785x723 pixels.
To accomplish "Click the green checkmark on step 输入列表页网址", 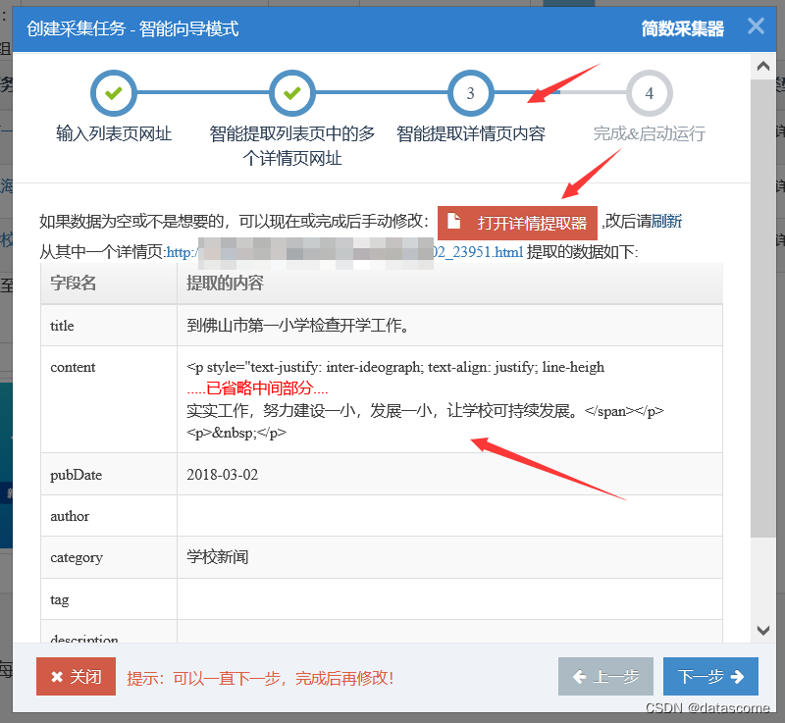I will (x=113, y=93).
